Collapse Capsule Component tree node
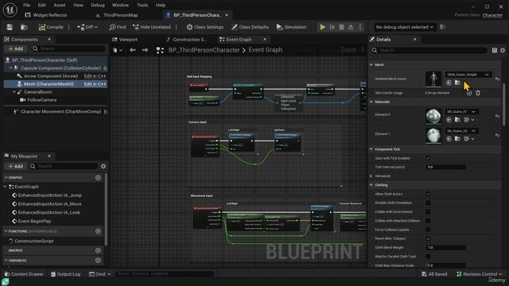Viewport: 509px width, 286px height. pos(10,68)
